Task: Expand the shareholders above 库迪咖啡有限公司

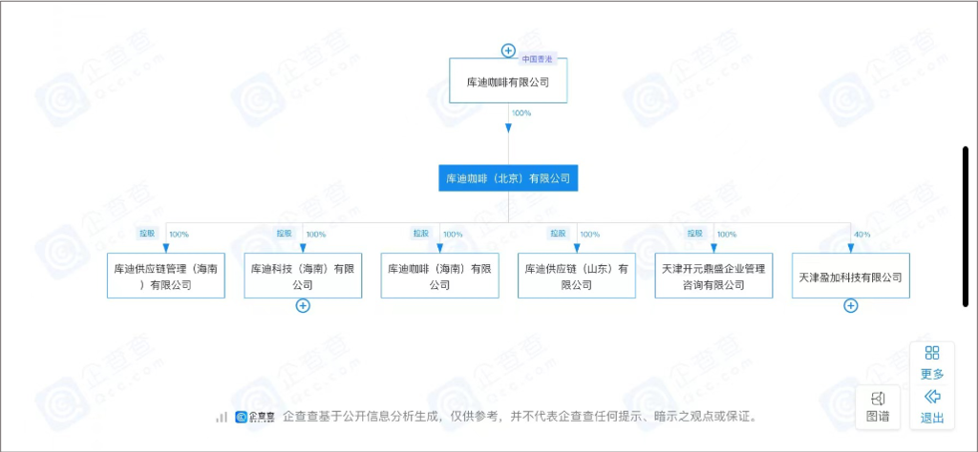Action: (508, 50)
